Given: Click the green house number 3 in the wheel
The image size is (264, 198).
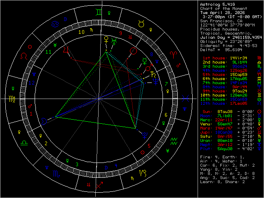Looking at the screenshot, I should (77, 164).
